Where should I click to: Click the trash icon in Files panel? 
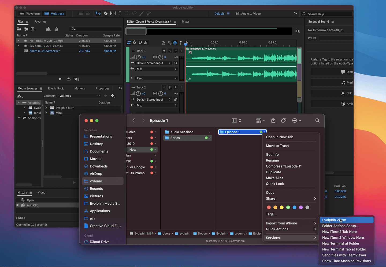click(56, 29)
